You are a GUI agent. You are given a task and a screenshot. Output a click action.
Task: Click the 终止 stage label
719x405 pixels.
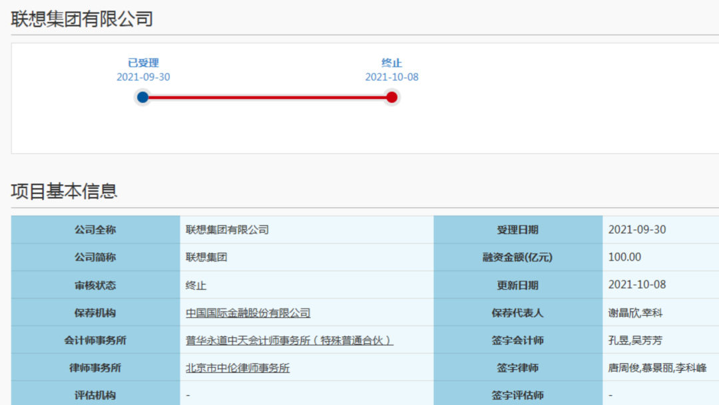391,63
